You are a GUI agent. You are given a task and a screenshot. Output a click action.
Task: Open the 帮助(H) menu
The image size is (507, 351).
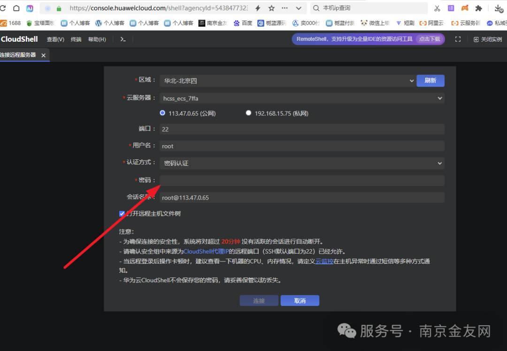tap(97, 39)
